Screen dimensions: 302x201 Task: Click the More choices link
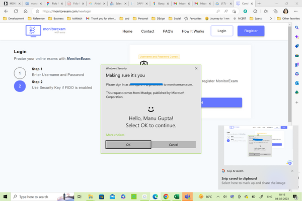(115, 135)
